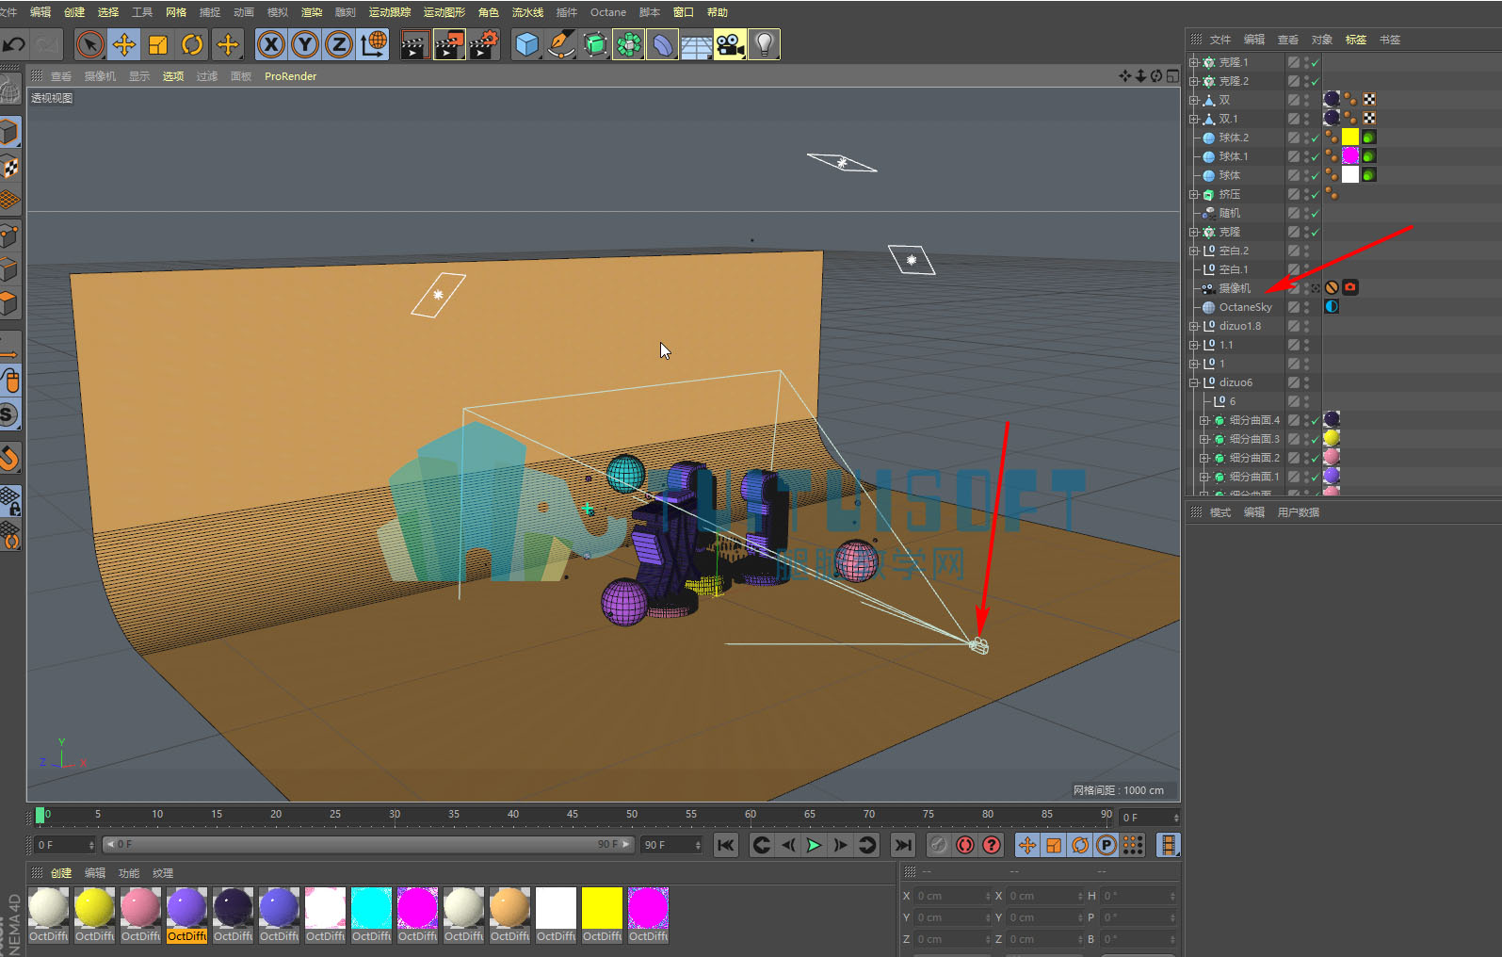Click the record keyframe button
The width and height of the screenshot is (1502, 957).
[x=965, y=845]
